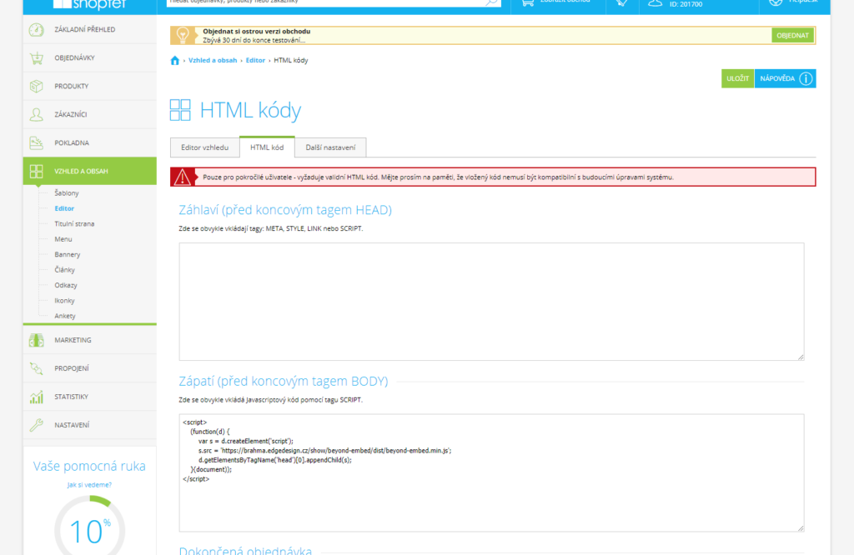
Task: Follow the Vzhled a obsah breadcrumb link
Action: (213, 60)
